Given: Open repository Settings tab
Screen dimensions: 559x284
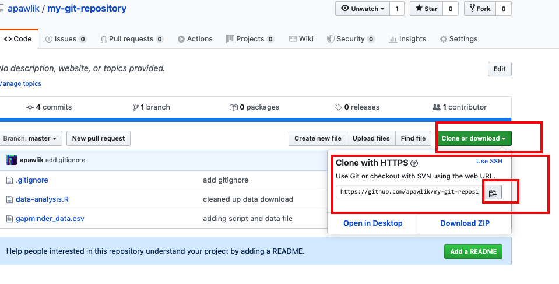Looking at the screenshot, I should (459, 39).
